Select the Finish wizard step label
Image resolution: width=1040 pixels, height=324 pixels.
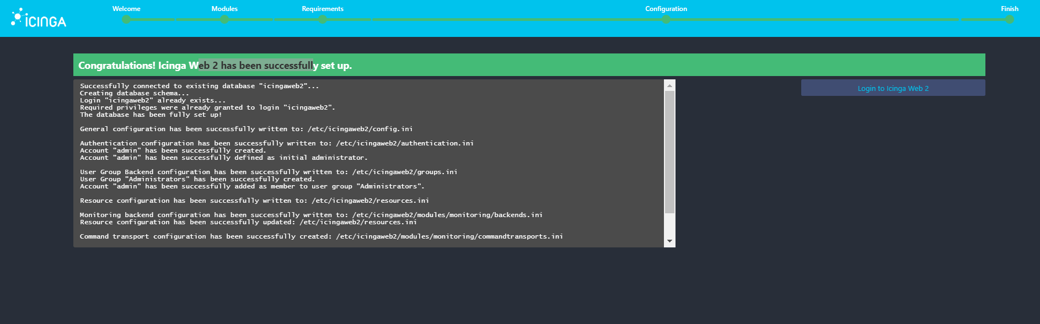[1010, 9]
